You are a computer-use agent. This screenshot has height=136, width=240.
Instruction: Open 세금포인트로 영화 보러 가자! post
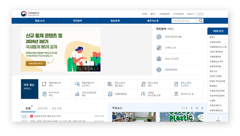point(47,116)
